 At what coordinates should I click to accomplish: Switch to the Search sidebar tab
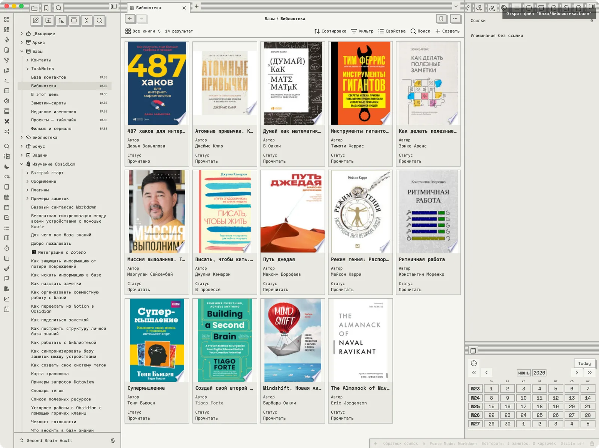point(58,8)
